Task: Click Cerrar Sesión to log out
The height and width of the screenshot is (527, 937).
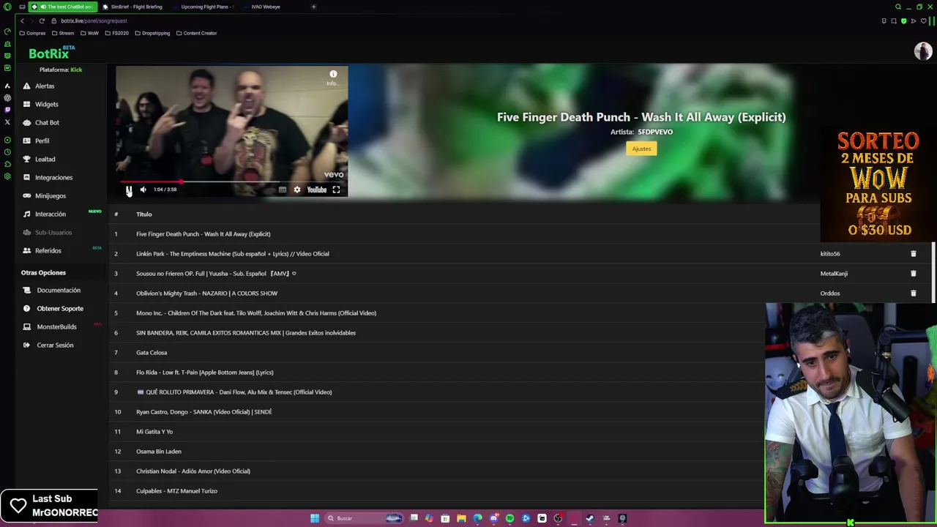Action: coord(55,345)
